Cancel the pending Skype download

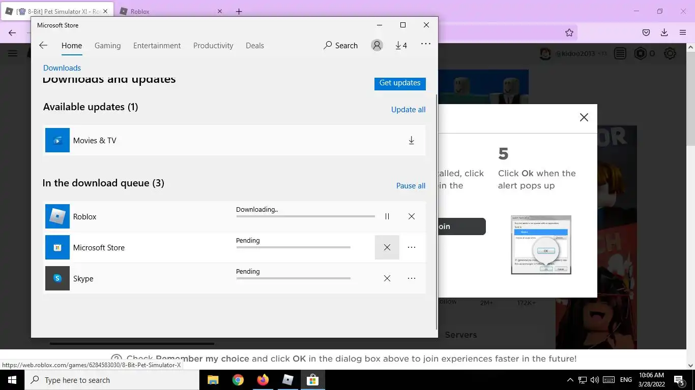point(387,278)
